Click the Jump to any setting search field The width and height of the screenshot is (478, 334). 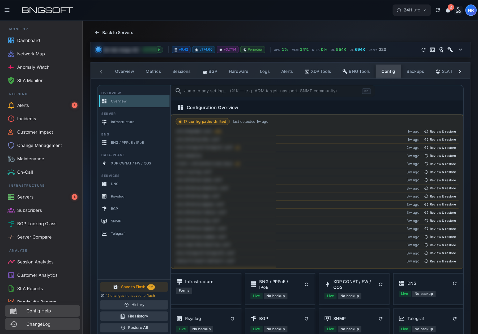click(274, 91)
